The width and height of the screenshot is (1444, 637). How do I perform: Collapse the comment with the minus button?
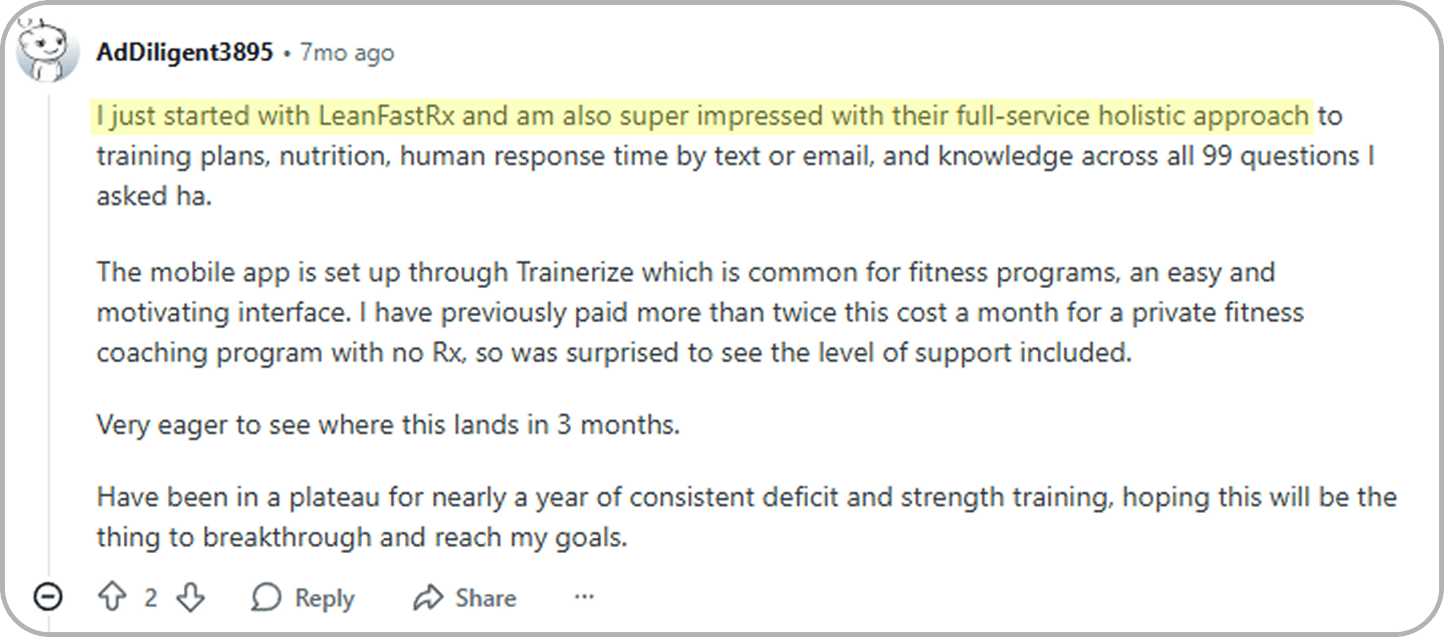(x=48, y=597)
